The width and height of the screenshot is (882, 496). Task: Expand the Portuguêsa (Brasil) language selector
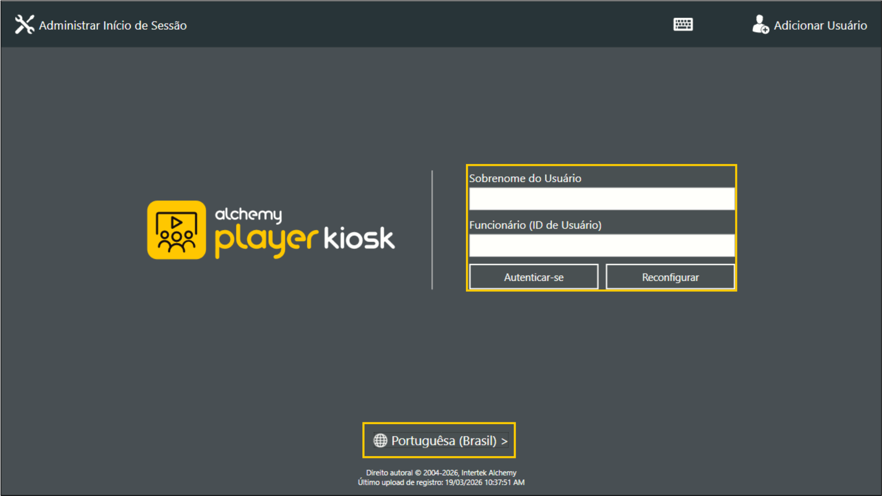[438, 440]
